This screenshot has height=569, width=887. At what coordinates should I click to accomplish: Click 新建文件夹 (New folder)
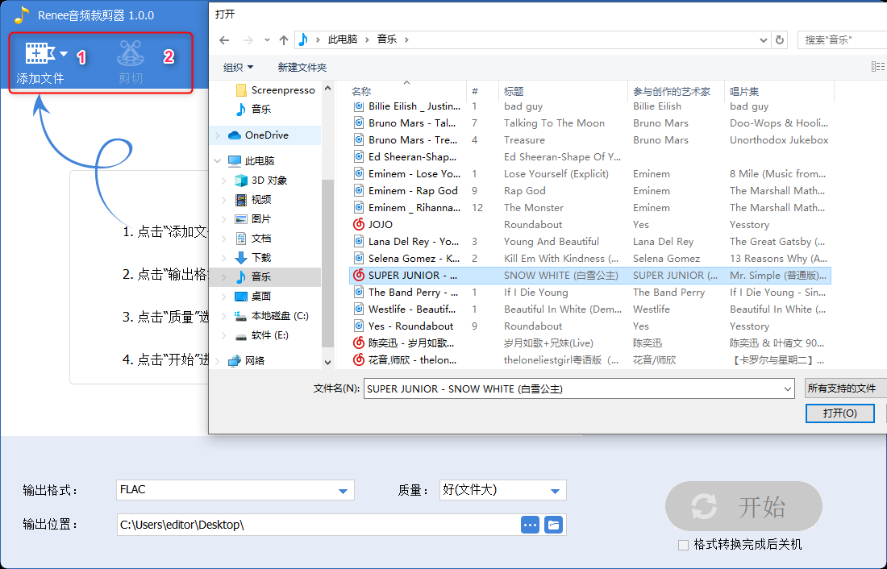[302, 68]
